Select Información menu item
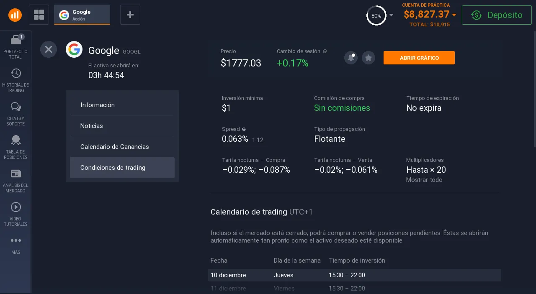The height and width of the screenshot is (294, 536). (122, 105)
